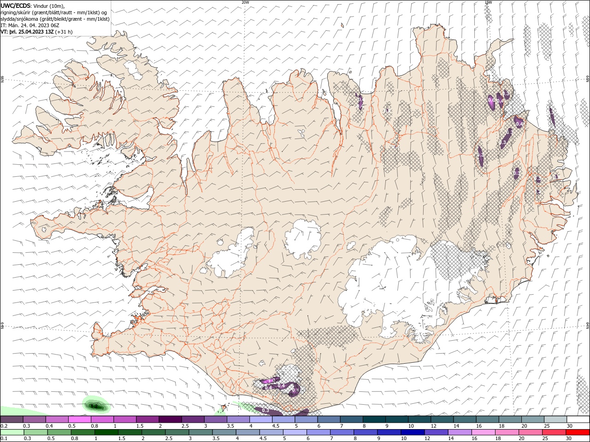Viewport: 590px width, 442px height.
Task: Choose the dark blue 10 swatch in lower legend
Action: (412, 432)
